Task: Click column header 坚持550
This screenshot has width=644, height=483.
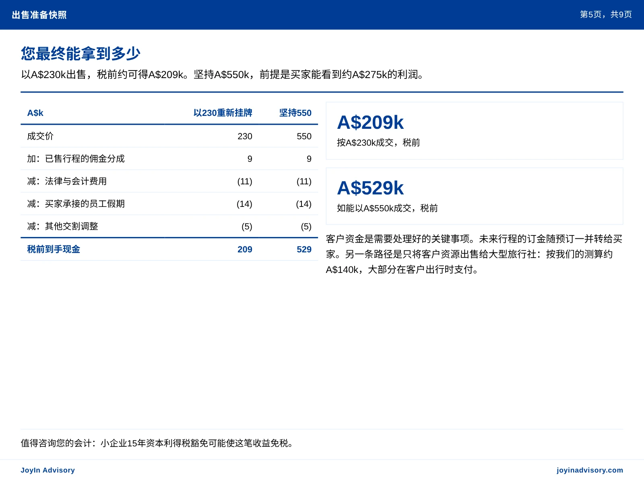Action: point(295,113)
